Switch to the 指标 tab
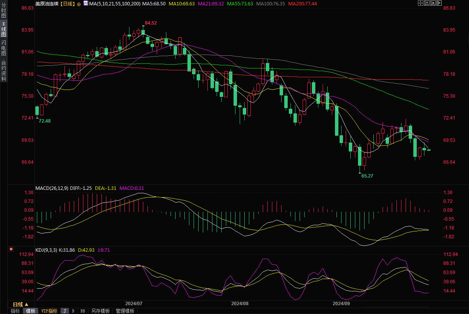Screen dimensions: 469x314 coord(15,311)
